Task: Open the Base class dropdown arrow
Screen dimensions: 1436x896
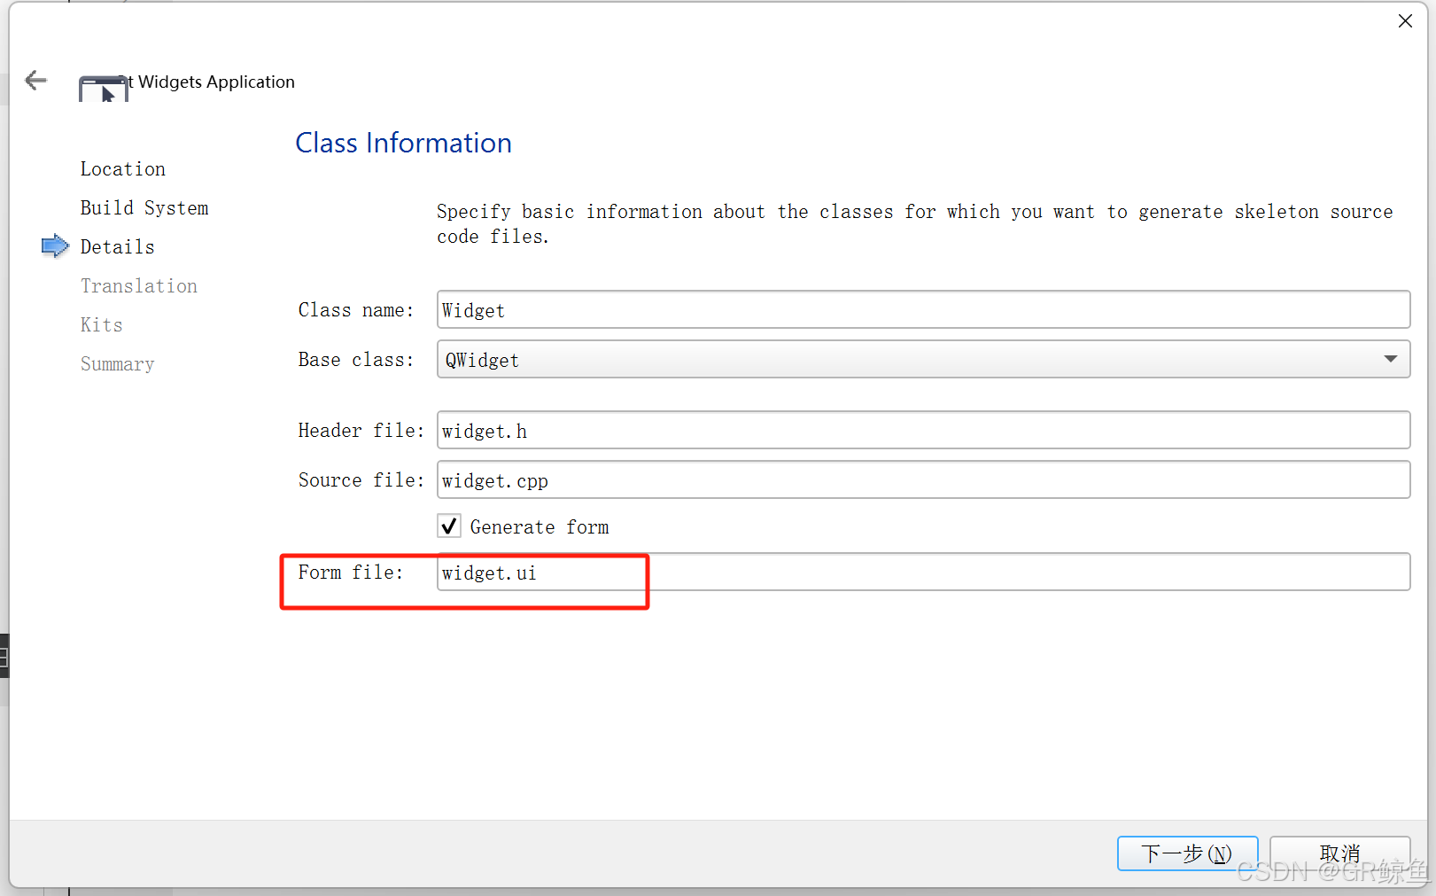Action: 1390,359
